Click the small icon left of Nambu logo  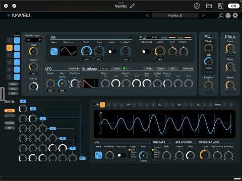(x=8, y=16)
